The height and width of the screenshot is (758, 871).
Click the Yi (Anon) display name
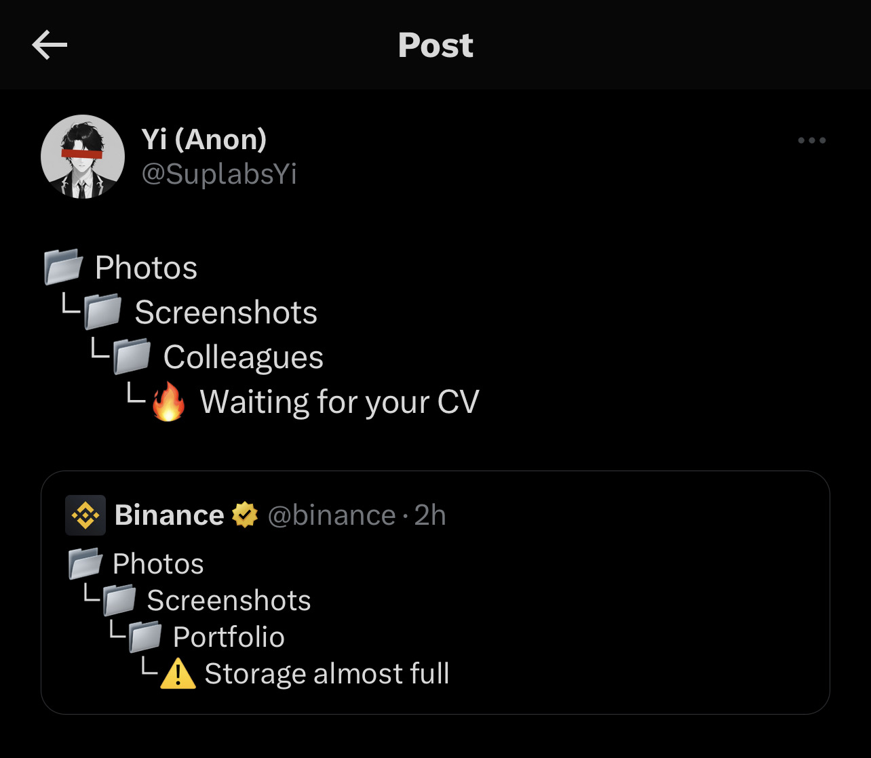(204, 139)
